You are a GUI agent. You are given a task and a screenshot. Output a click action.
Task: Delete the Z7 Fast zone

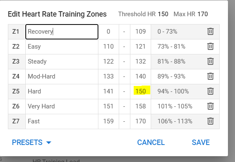pyautogui.click(x=211, y=121)
